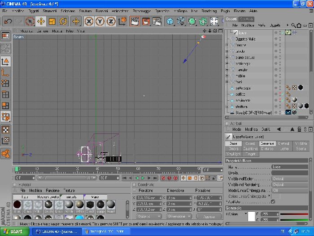Click the Applica button in Coordinate
Screen dimensions: 314x236
[209, 216]
